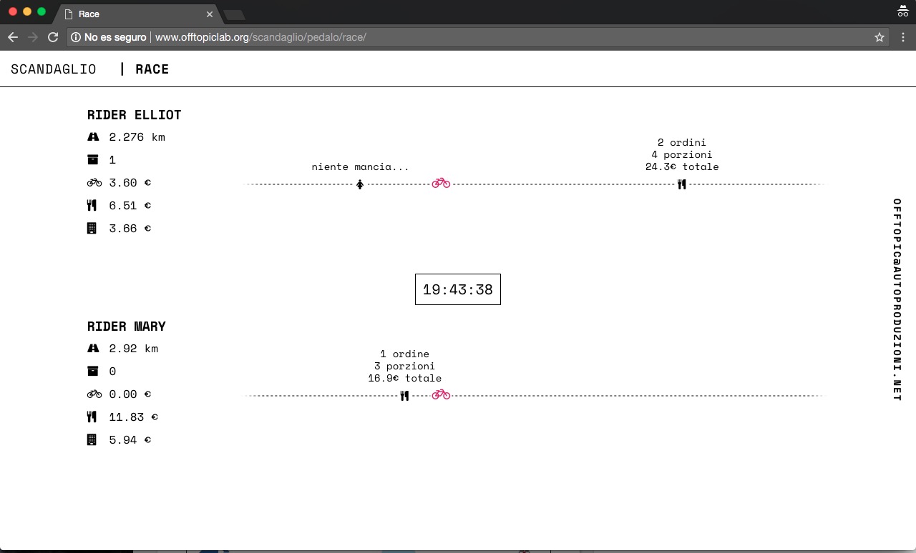916x553 pixels.
Task: Click the fork-knife icon beside 6.51 €
Action: pyautogui.click(x=92, y=206)
